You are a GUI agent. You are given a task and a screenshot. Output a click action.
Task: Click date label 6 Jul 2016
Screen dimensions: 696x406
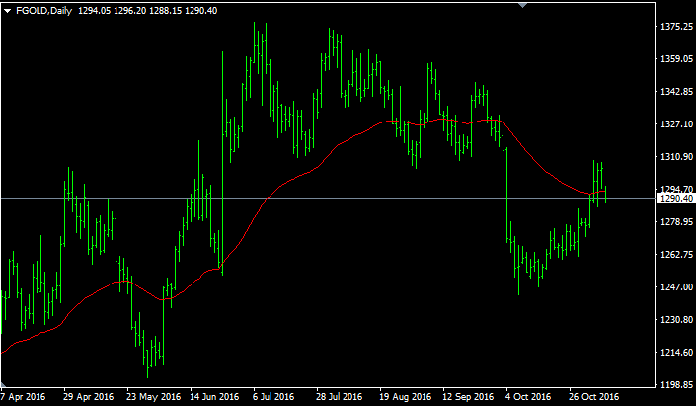click(x=273, y=397)
